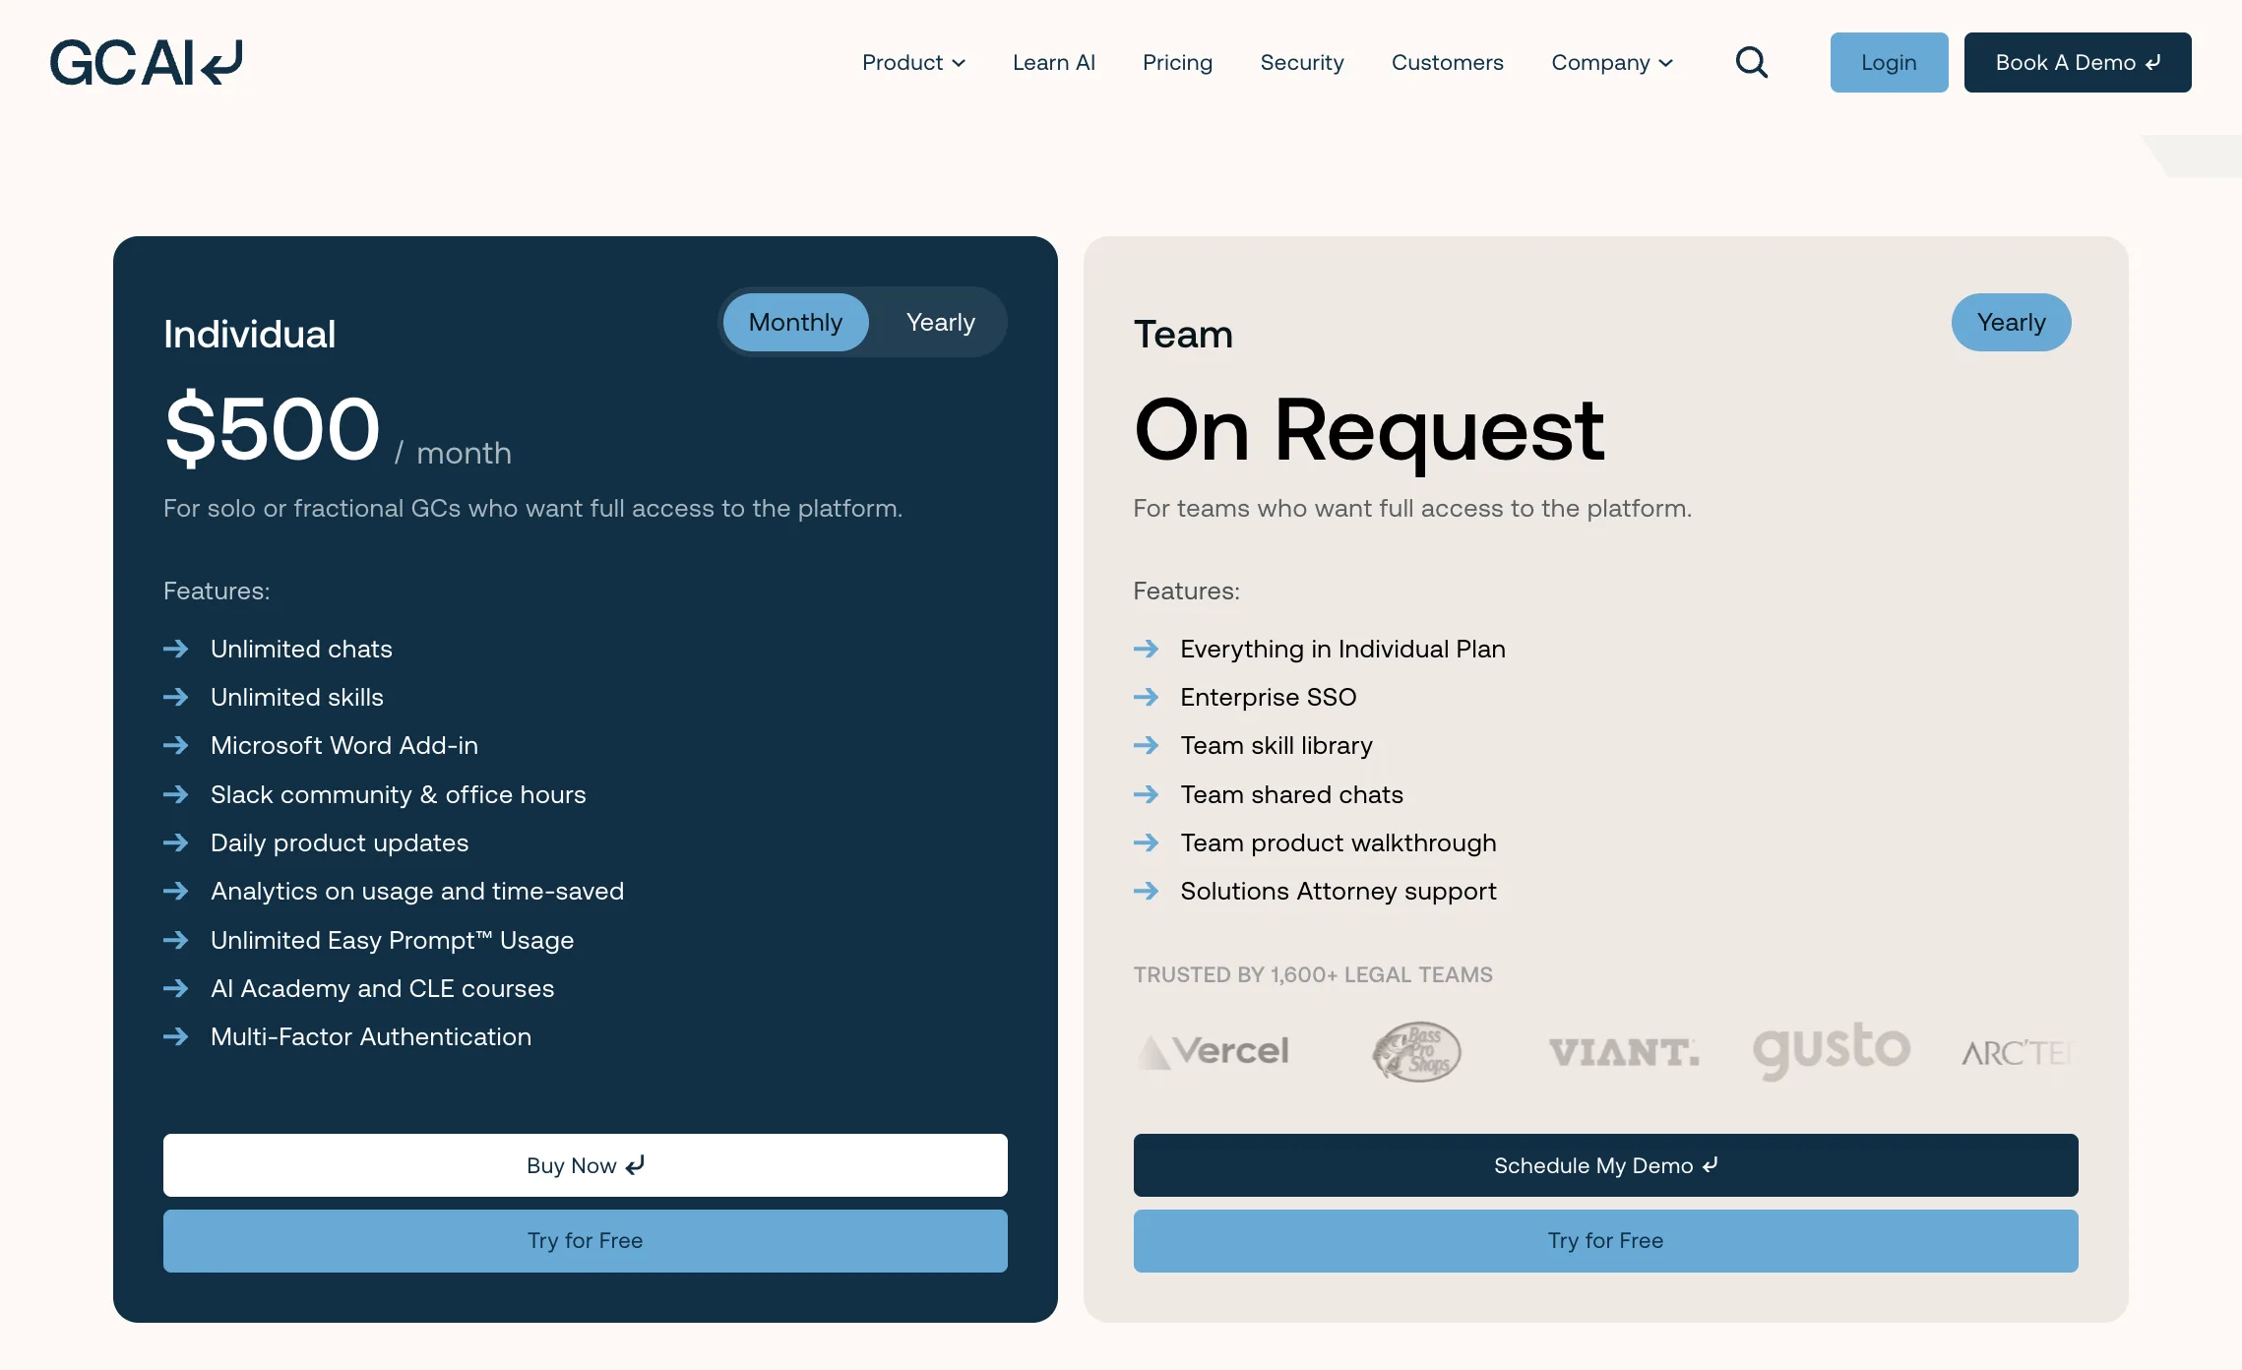Viewport: 2242px width, 1370px height.
Task: Click Analytics on usage and time-saved
Action: pos(417,891)
